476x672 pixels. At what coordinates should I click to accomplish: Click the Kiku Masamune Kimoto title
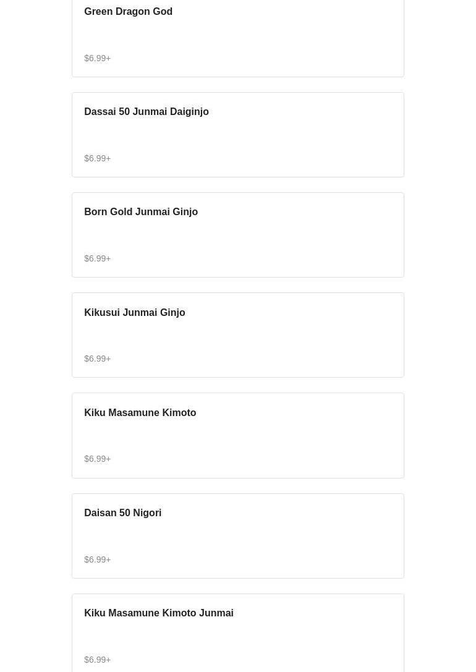(140, 413)
